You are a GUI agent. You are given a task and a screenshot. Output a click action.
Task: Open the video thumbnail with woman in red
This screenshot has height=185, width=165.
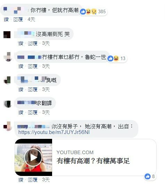33,158
